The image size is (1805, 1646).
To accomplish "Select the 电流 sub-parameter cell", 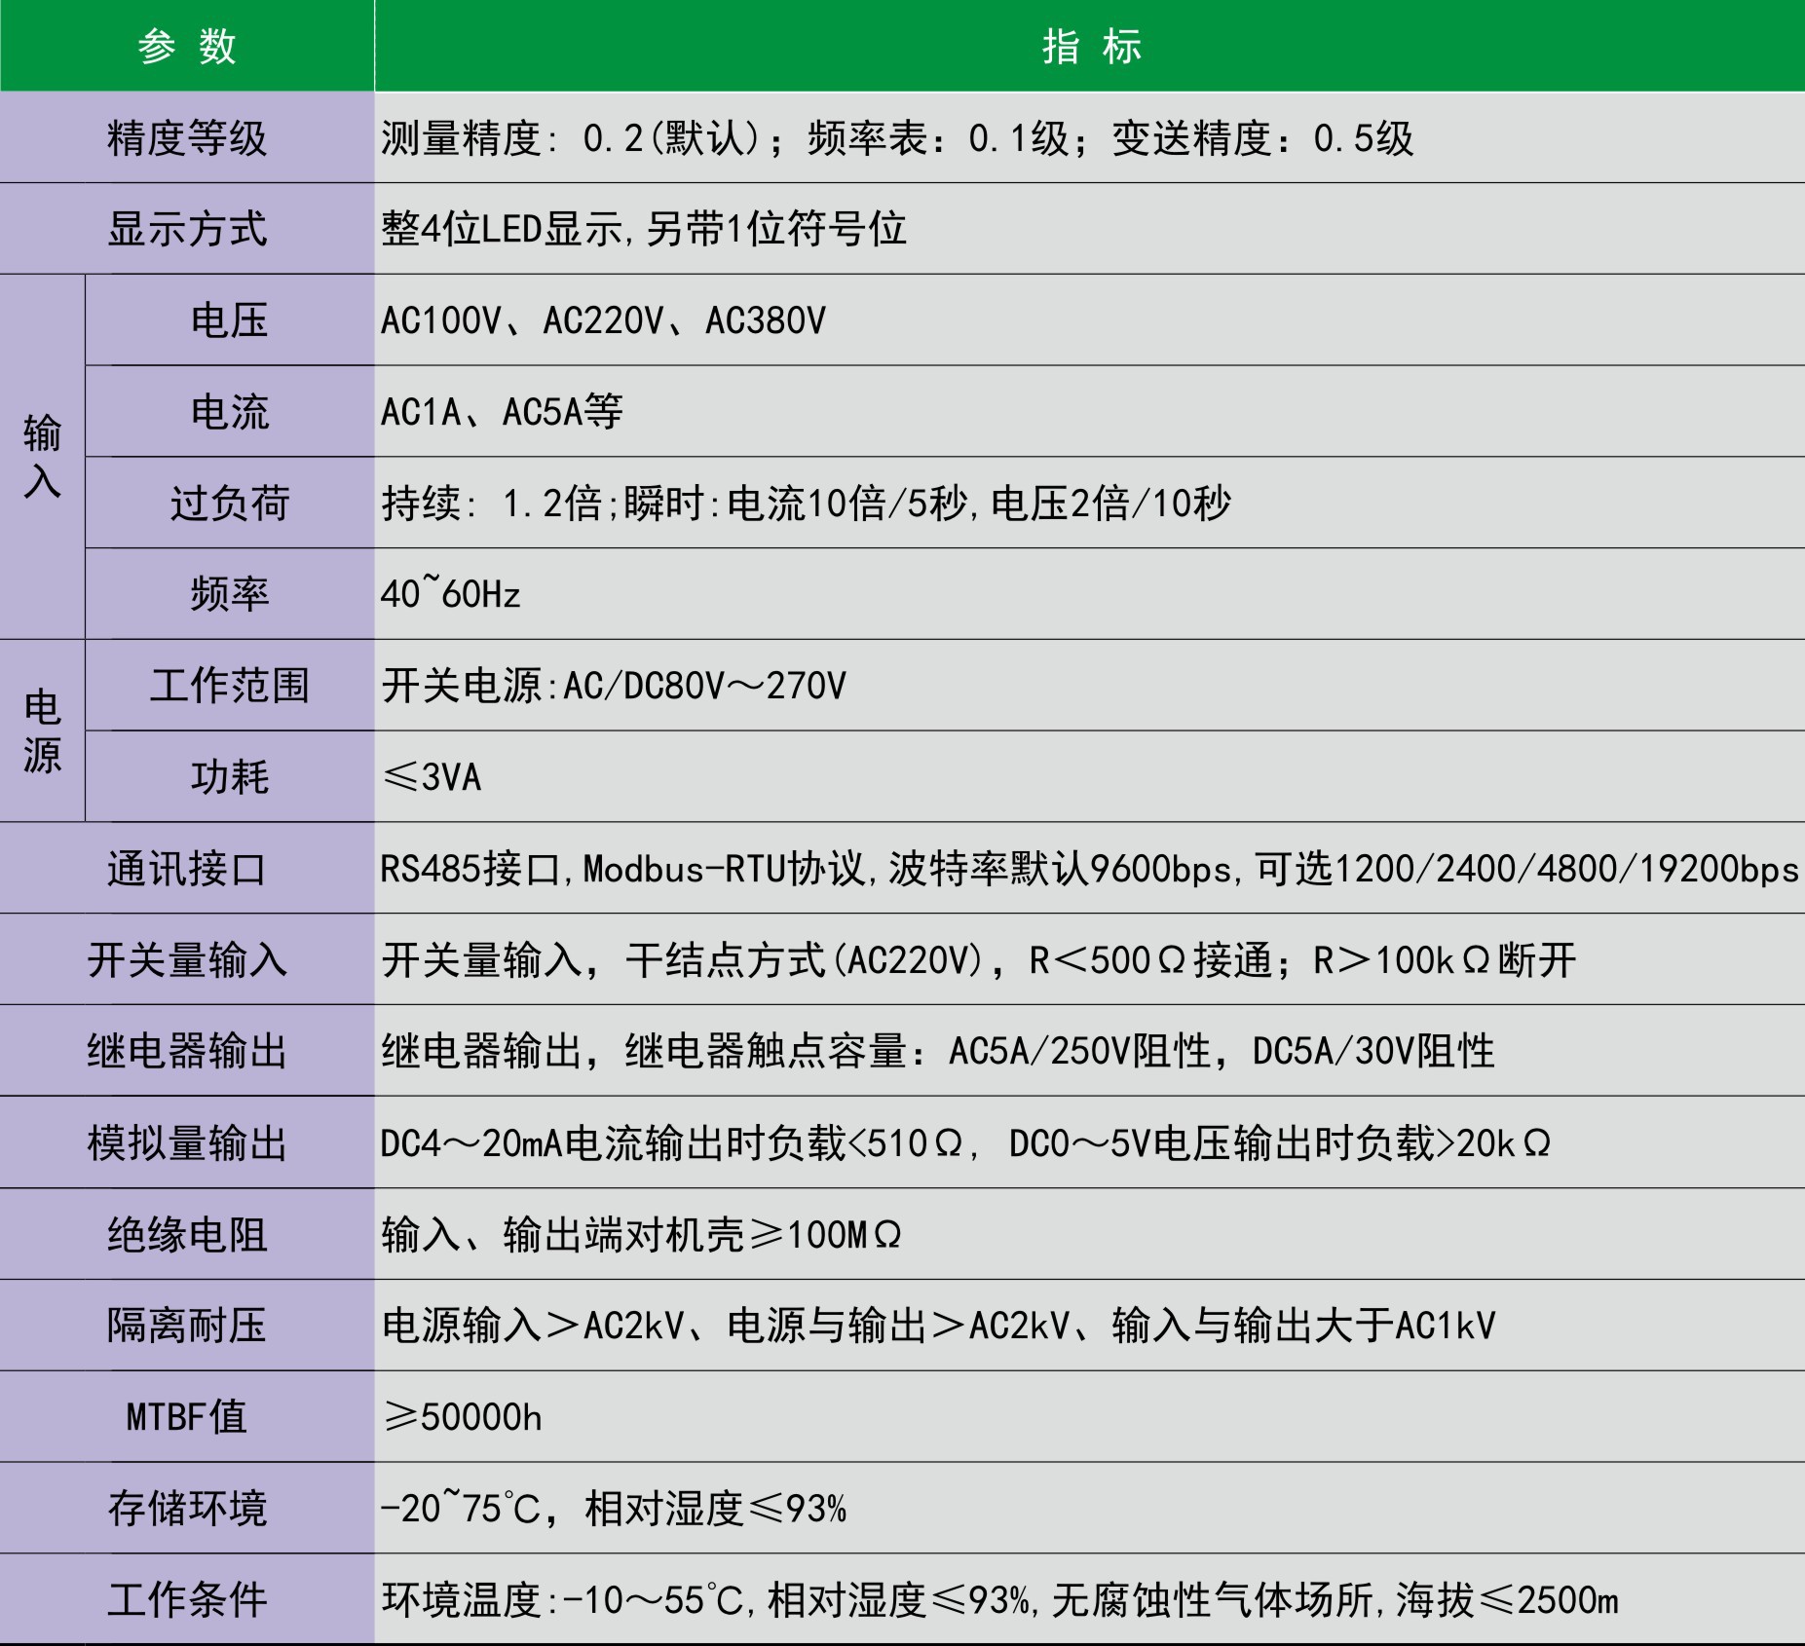I will [230, 412].
